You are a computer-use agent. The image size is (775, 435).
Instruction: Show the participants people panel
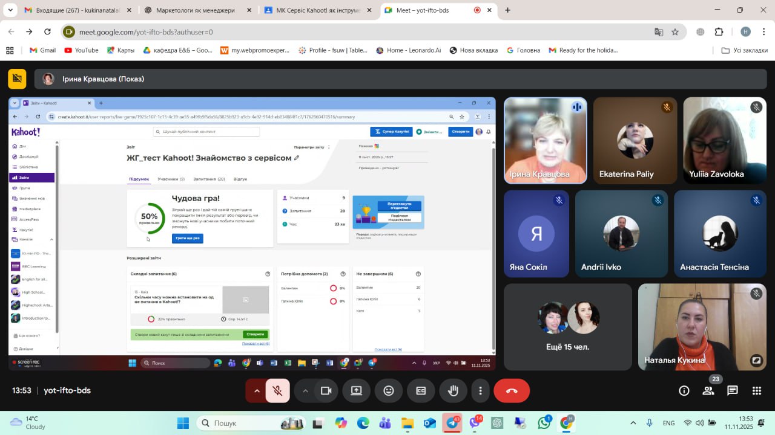[708, 391]
